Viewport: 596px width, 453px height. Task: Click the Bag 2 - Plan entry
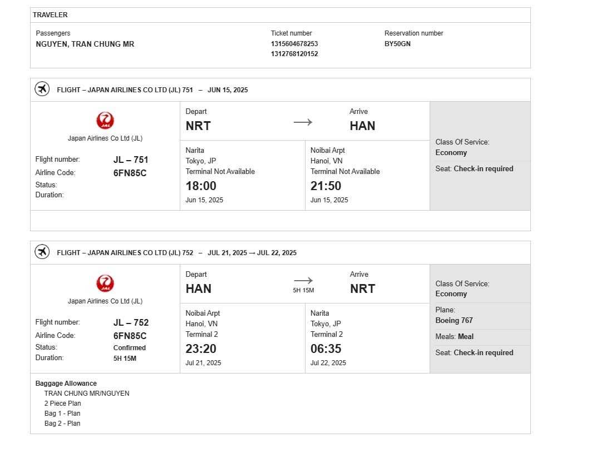[62, 424]
